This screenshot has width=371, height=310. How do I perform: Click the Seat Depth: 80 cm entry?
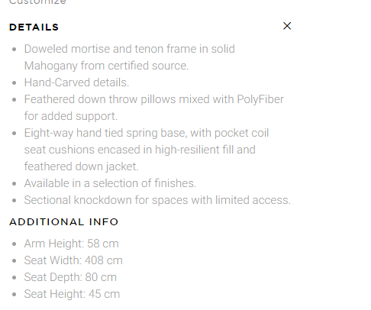tap(70, 277)
